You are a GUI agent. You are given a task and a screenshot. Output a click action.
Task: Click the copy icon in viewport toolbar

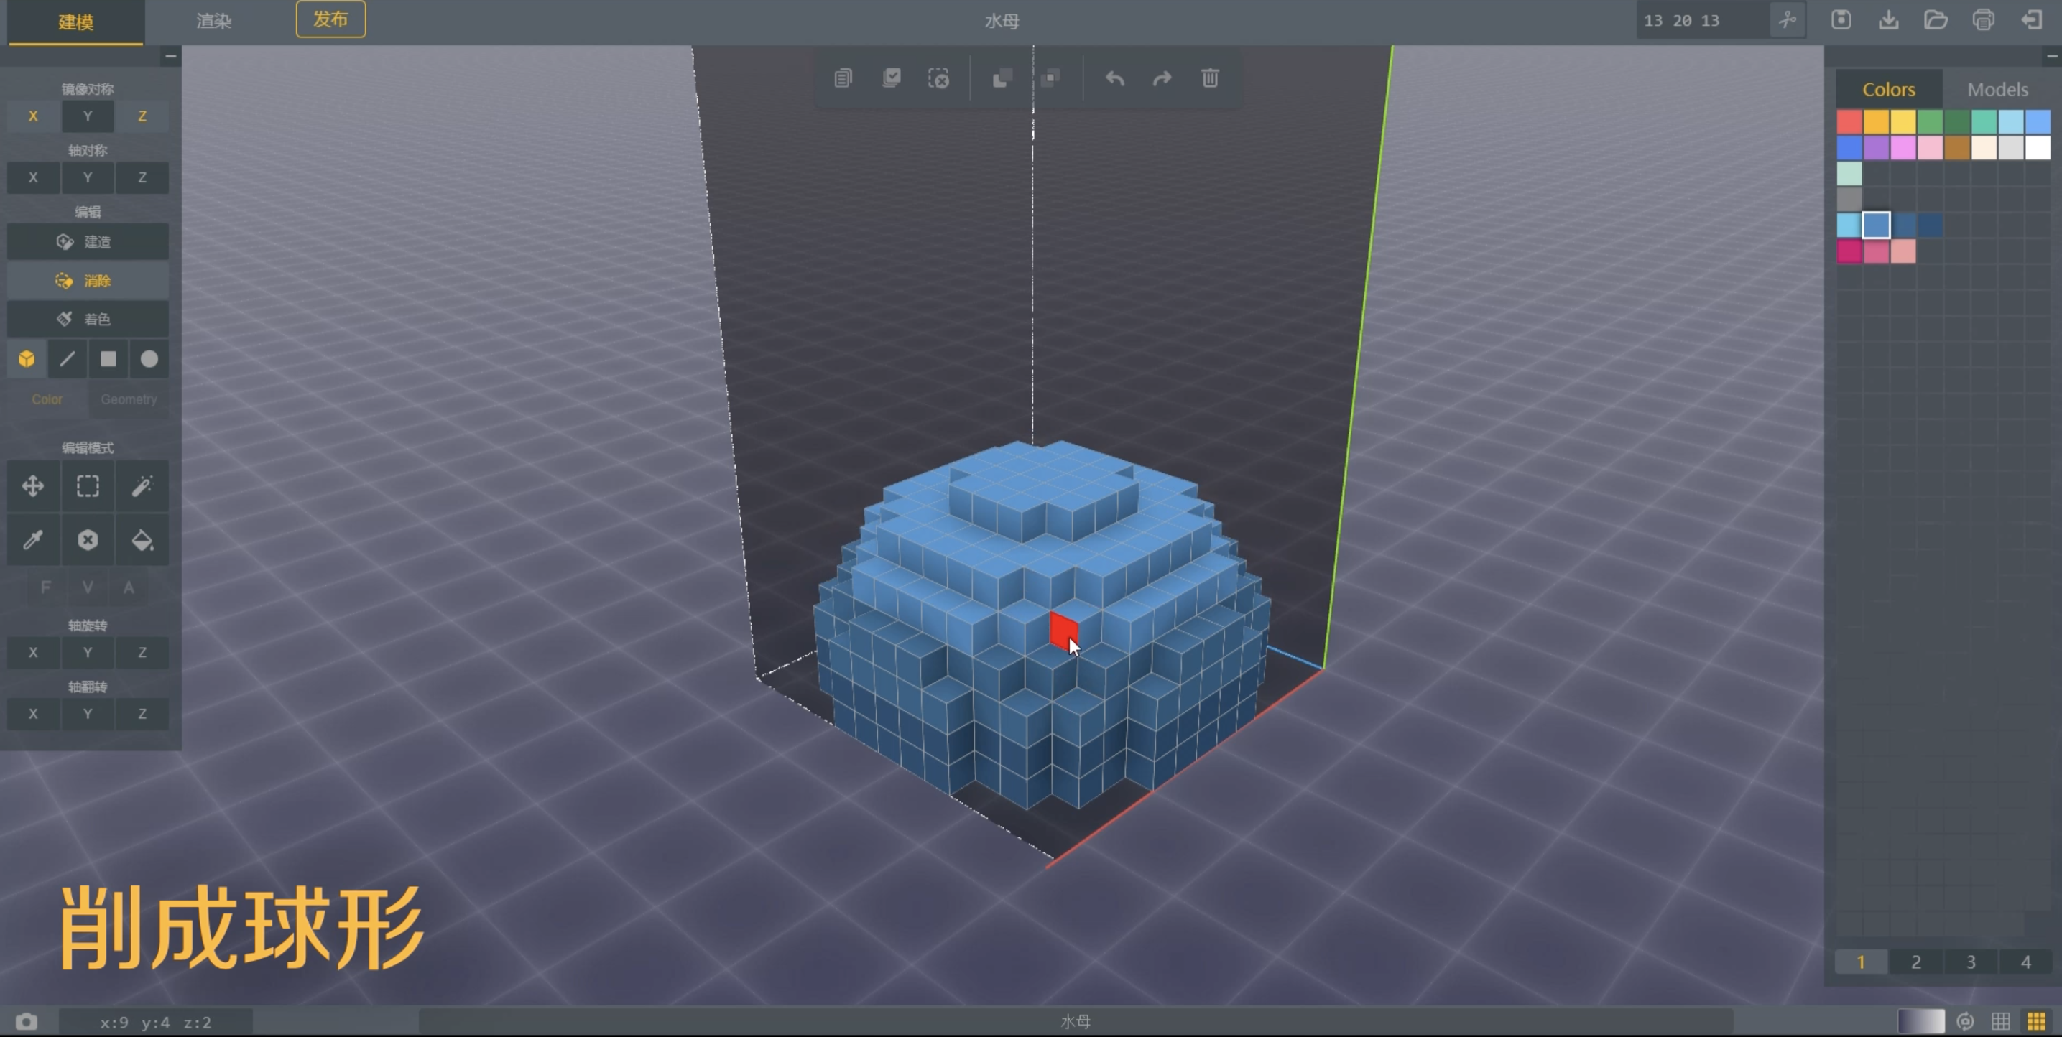coord(843,78)
